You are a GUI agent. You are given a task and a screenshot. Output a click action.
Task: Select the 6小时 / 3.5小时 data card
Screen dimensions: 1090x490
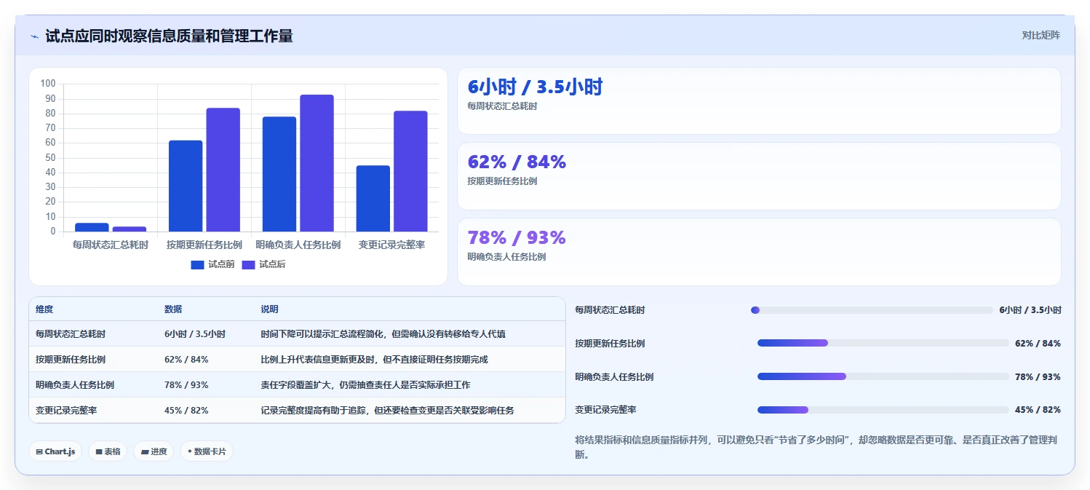click(759, 100)
